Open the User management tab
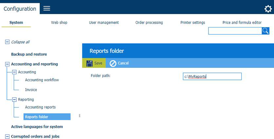Image resolution: width=274 pixels, height=139 pixels. coord(104,23)
